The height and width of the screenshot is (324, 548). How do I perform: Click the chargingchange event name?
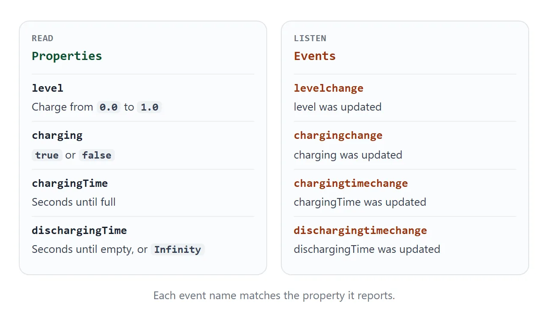point(338,135)
